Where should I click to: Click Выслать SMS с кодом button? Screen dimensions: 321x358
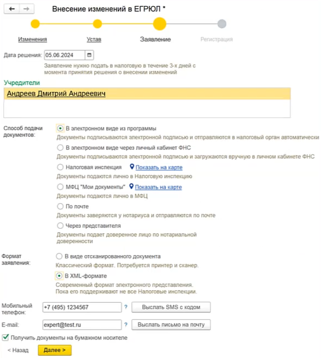pos(171,307)
